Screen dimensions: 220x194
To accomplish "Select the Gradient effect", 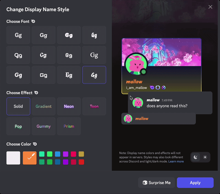I will tap(43, 106).
